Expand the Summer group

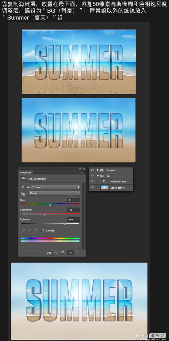[98, 170]
